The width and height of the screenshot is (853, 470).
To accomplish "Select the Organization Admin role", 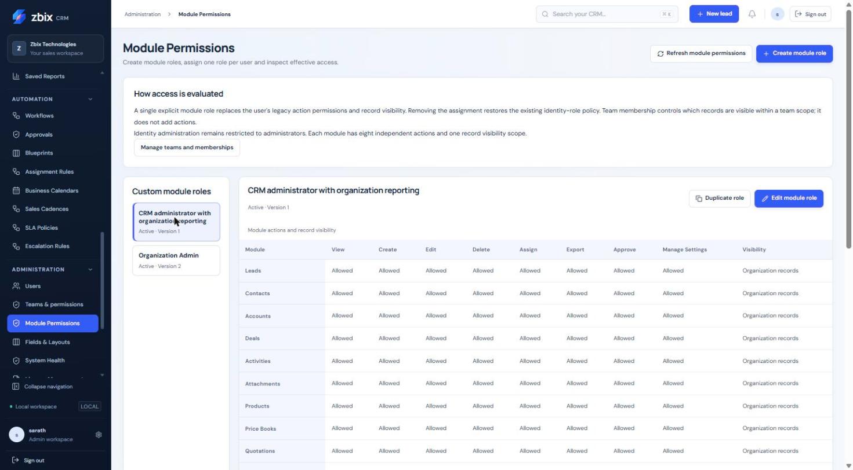I will (x=176, y=260).
